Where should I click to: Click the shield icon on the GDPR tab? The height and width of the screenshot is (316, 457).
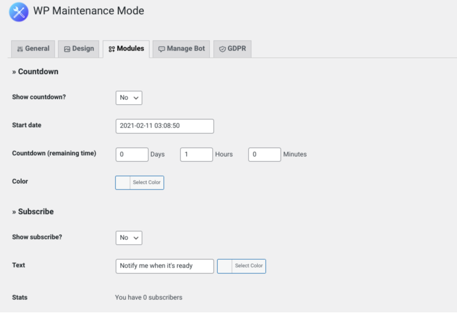tap(223, 48)
